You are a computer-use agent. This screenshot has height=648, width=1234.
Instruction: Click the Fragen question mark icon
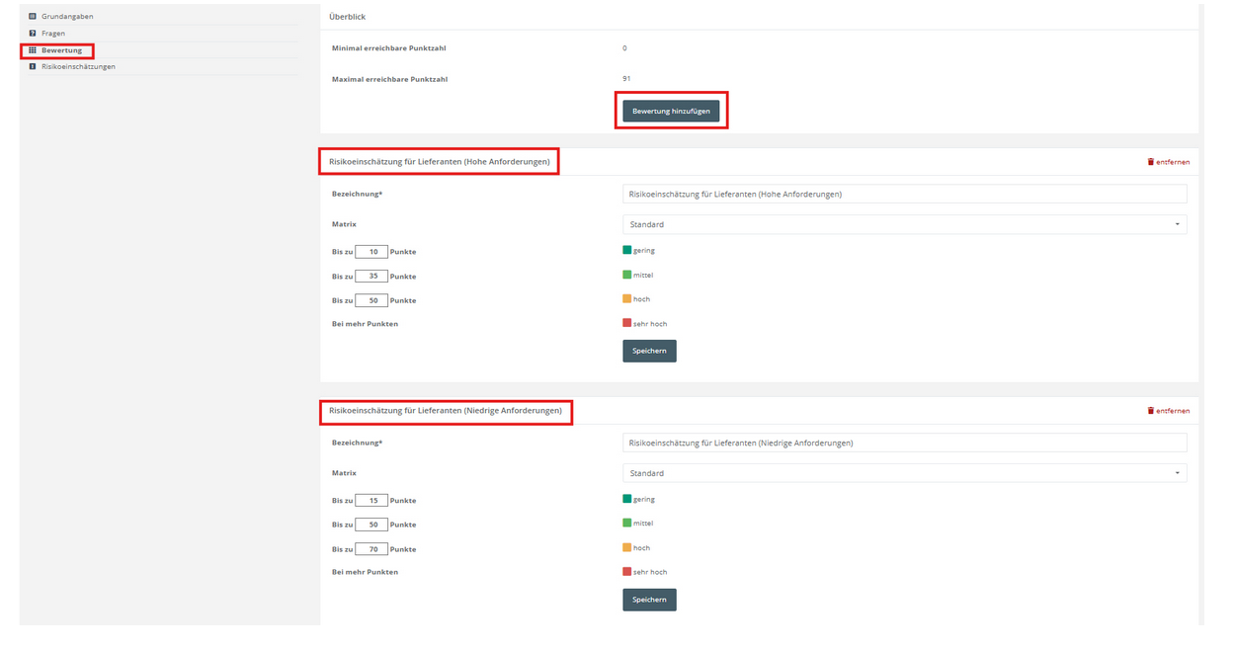33,34
